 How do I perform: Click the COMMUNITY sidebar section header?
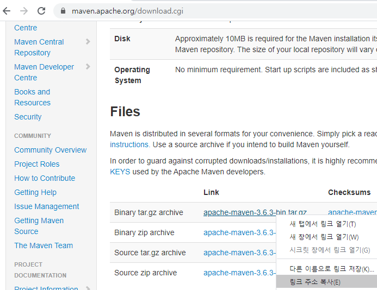tap(33, 136)
